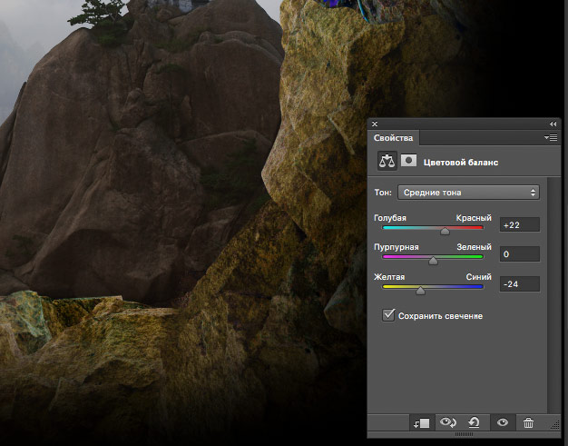Click the Зеленый label

(474, 247)
